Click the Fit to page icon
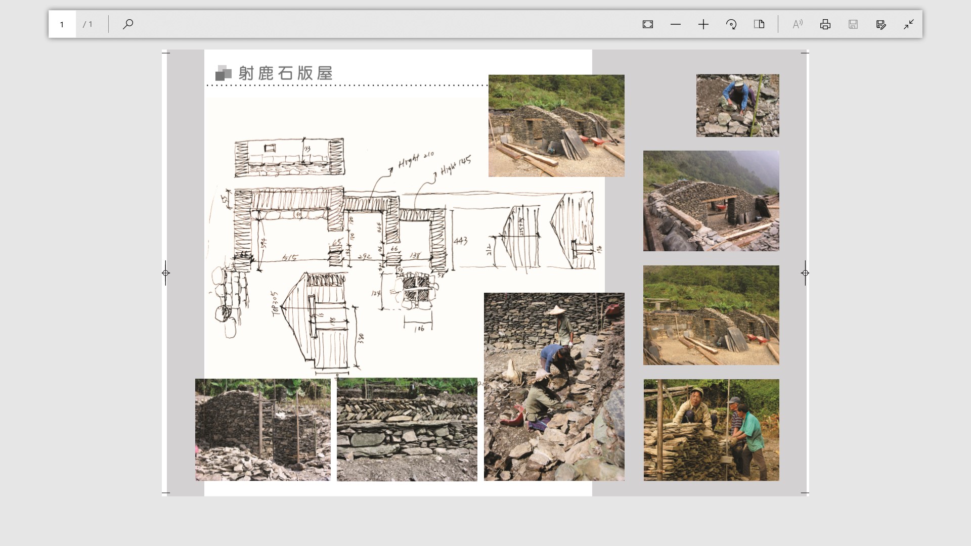The image size is (971, 546). pyautogui.click(x=648, y=24)
